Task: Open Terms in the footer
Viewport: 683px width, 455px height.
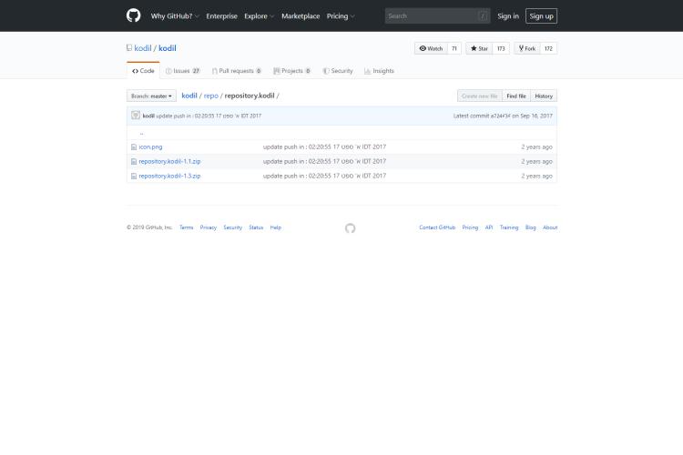Action: [186, 227]
